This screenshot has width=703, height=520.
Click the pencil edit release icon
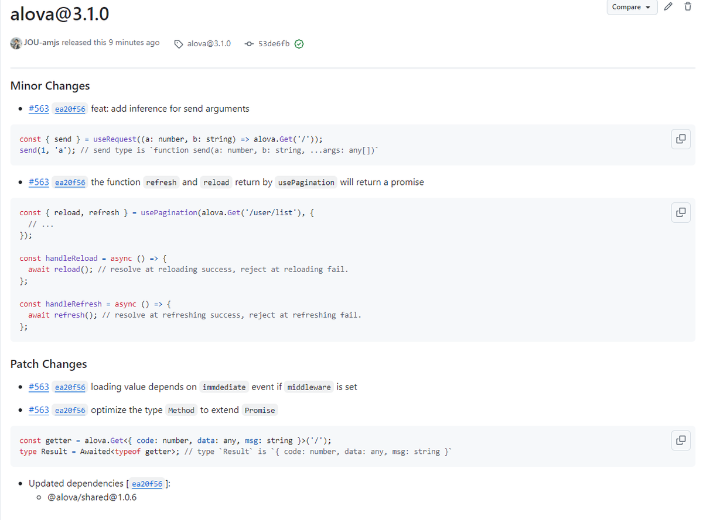coord(669,6)
